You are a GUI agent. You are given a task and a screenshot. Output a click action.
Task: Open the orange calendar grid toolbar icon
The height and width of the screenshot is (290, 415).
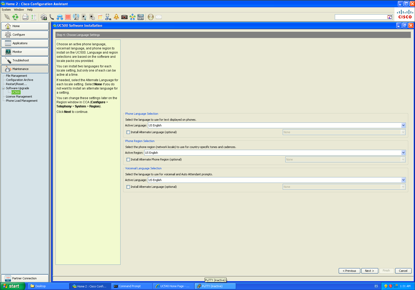[x=100, y=17]
